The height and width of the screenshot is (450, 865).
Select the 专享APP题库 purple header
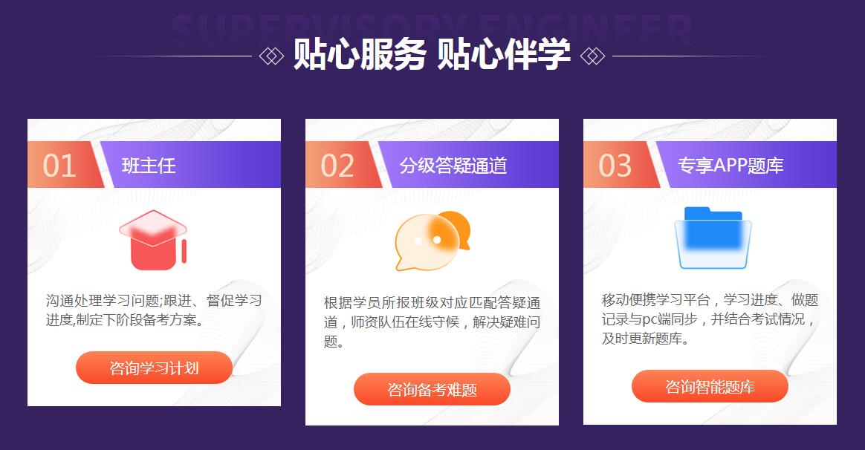746,164
